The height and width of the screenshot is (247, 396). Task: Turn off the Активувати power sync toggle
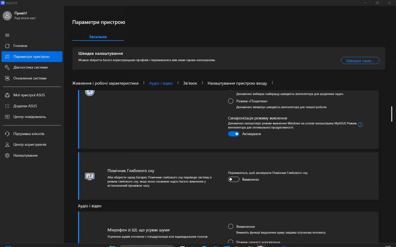pyautogui.click(x=233, y=134)
